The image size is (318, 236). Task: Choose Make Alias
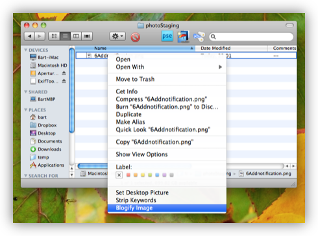pos(167,122)
